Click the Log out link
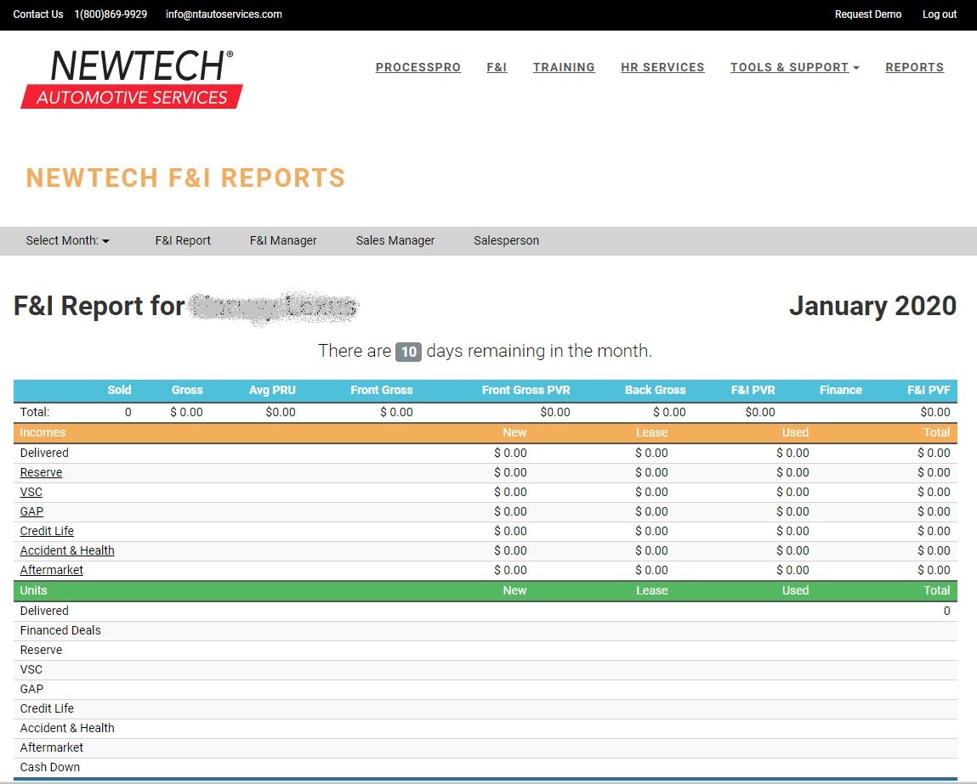Viewport: 977px width, 784px height. (939, 14)
